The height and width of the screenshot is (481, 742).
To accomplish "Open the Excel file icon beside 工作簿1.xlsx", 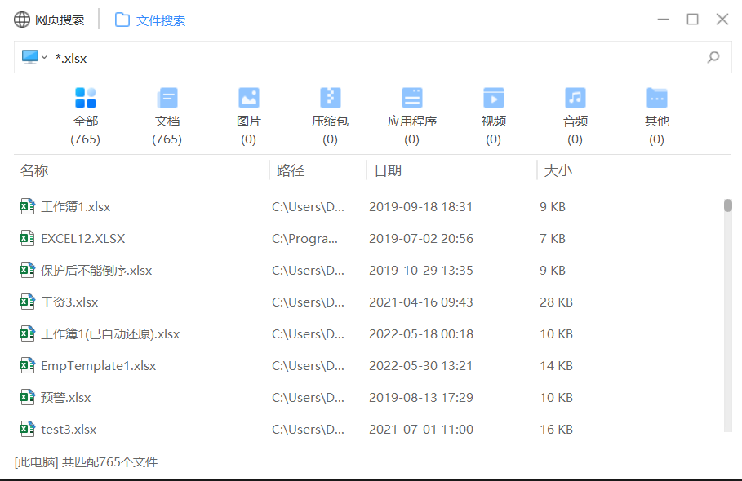I will 27,206.
